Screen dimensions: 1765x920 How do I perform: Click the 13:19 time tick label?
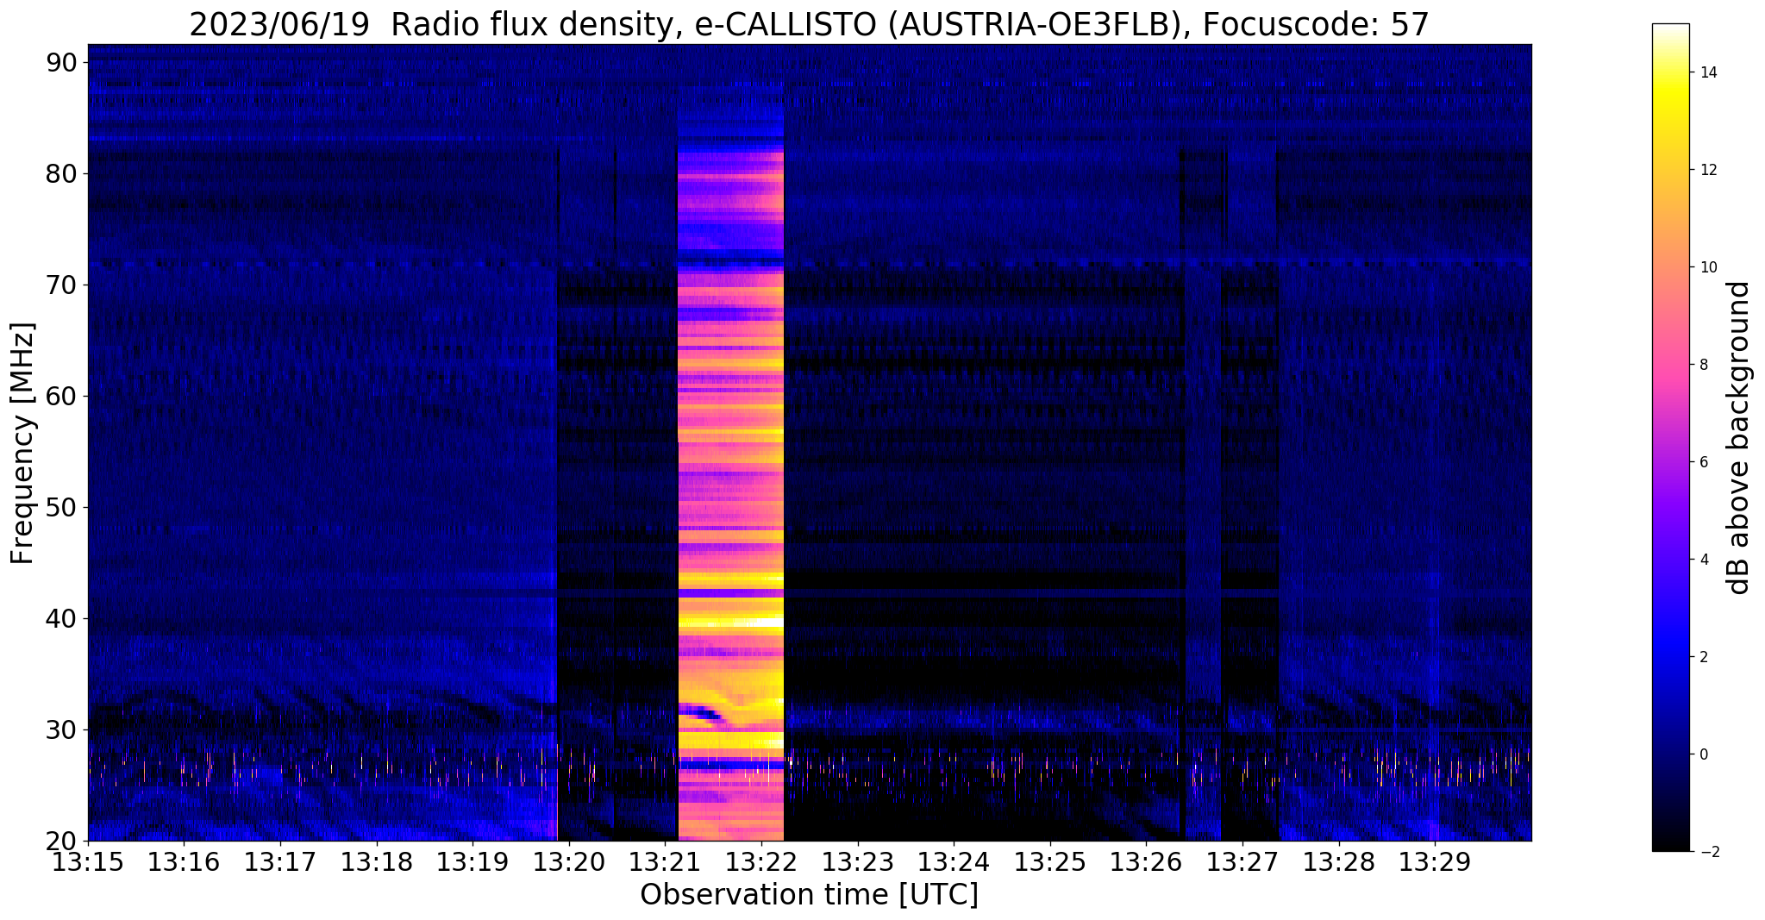pyautogui.click(x=473, y=862)
